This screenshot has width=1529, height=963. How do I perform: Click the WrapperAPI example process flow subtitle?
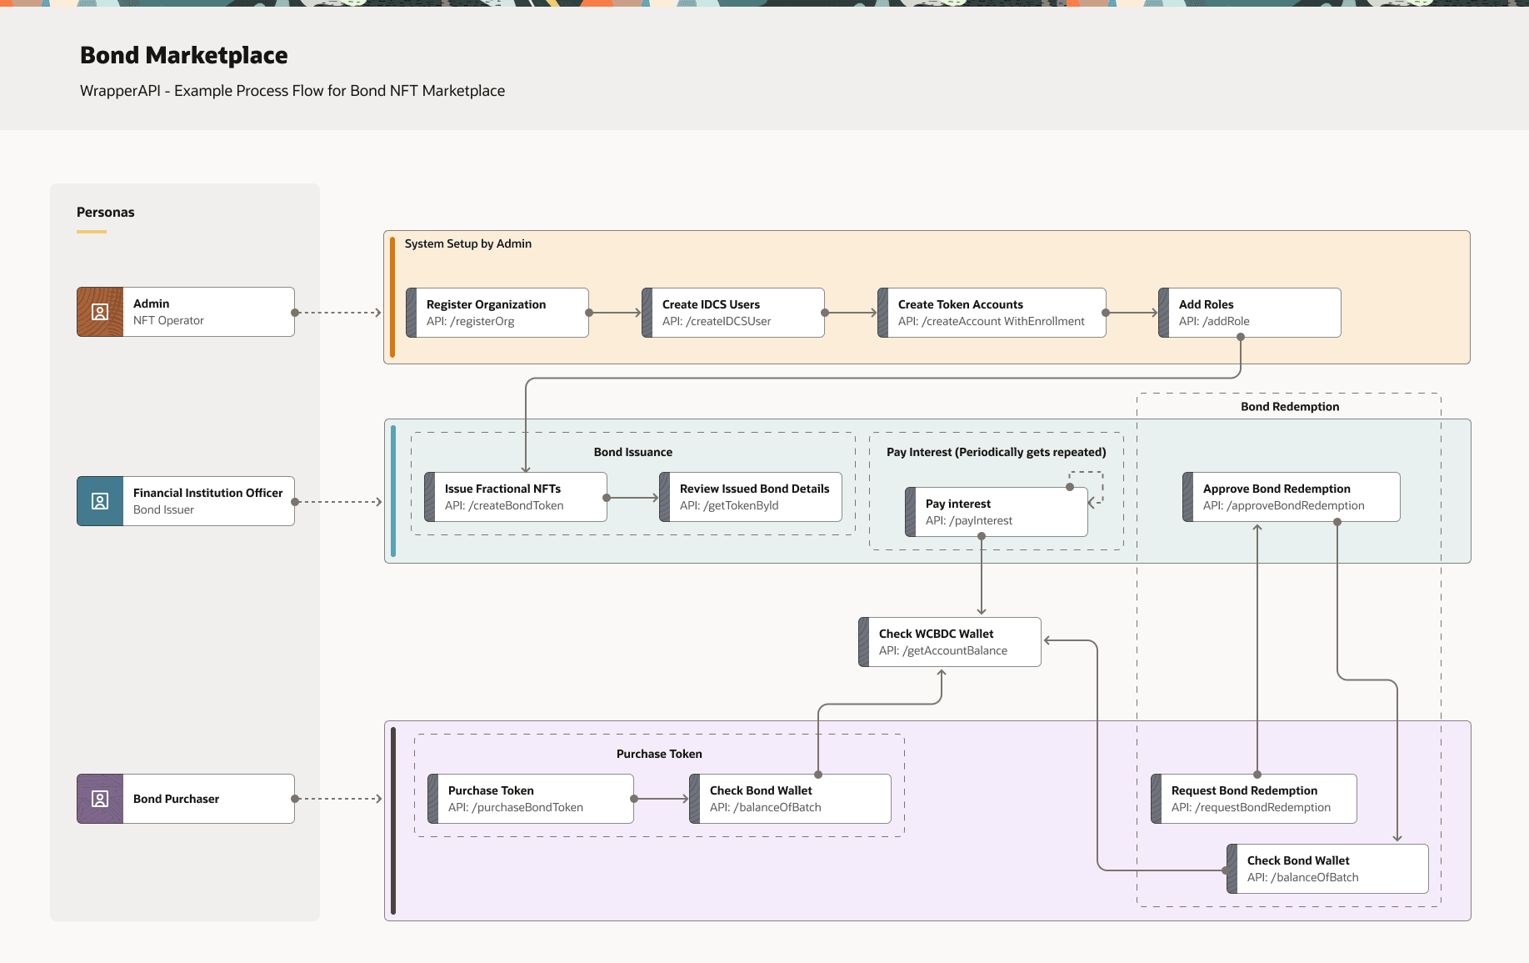[x=292, y=91]
